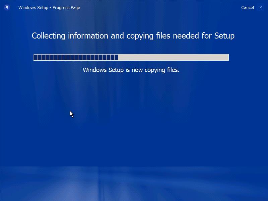Image resolution: width=268 pixels, height=201 pixels.
Task: Click the last filled progress bar block
Action: (x=116, y=57)
